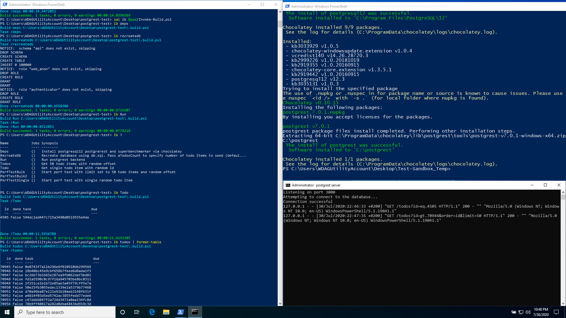The width and height of the screenshot is (566, 318).
Task: Click the left PowerShell window's title bar icon
Action: tap(5, 4)
